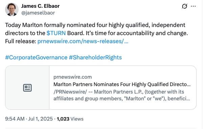Click the tweet text body

(x=96, y=33)
